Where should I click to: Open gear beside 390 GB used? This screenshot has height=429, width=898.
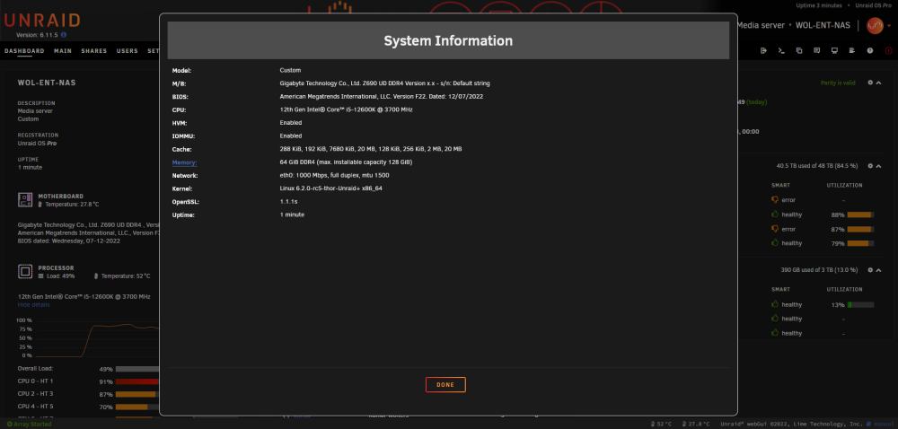coord(870,270)
